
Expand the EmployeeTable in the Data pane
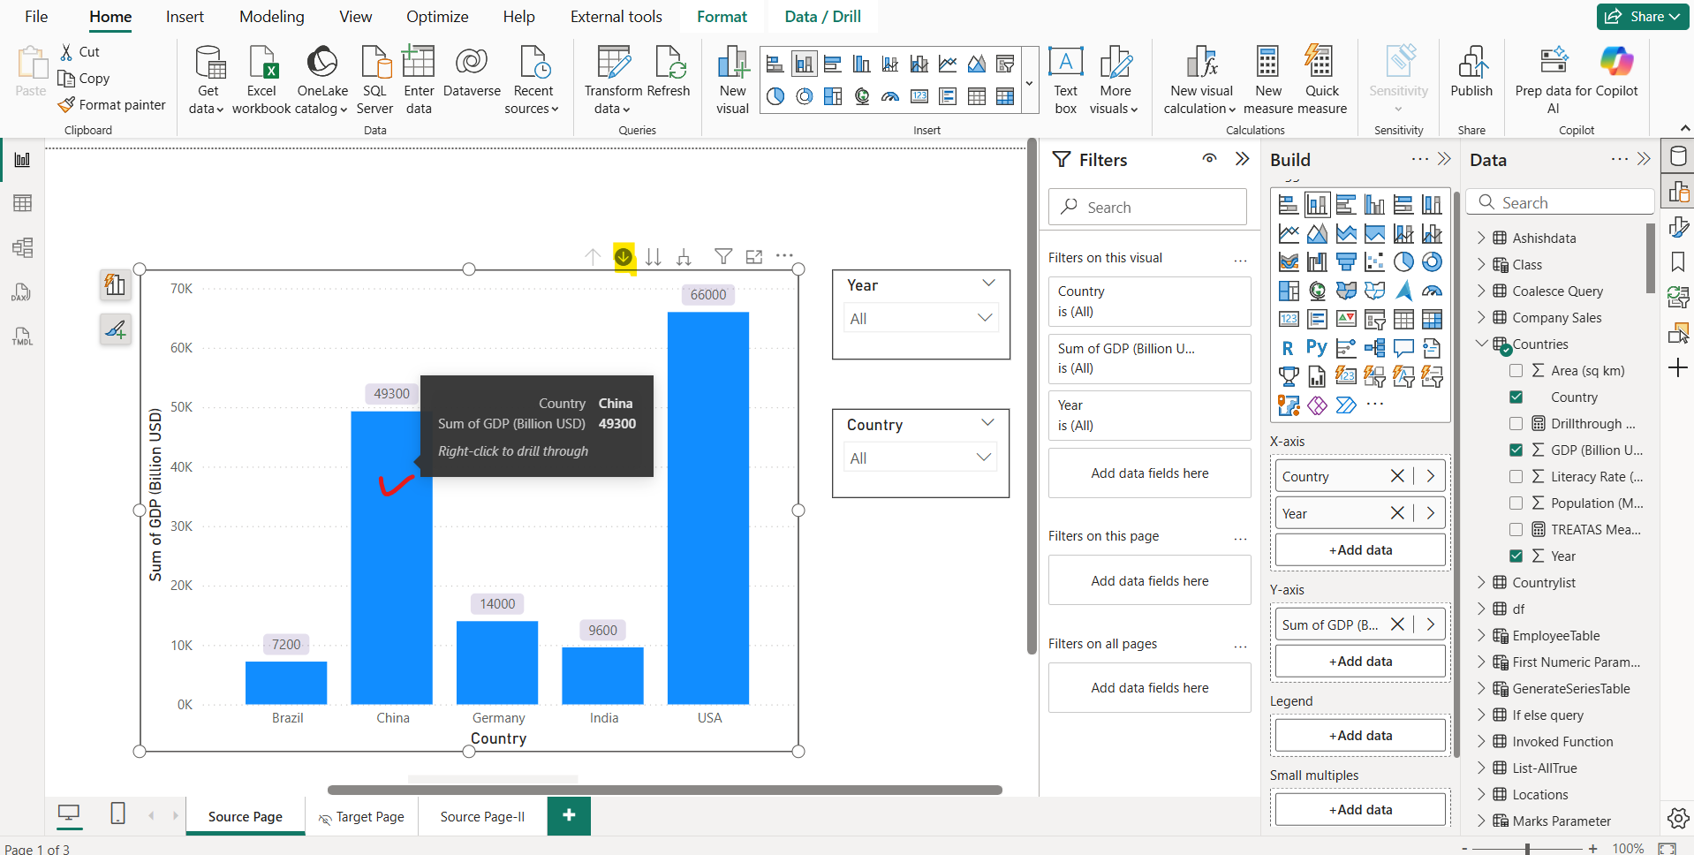pyautogui.click(x=1482, y=635)
